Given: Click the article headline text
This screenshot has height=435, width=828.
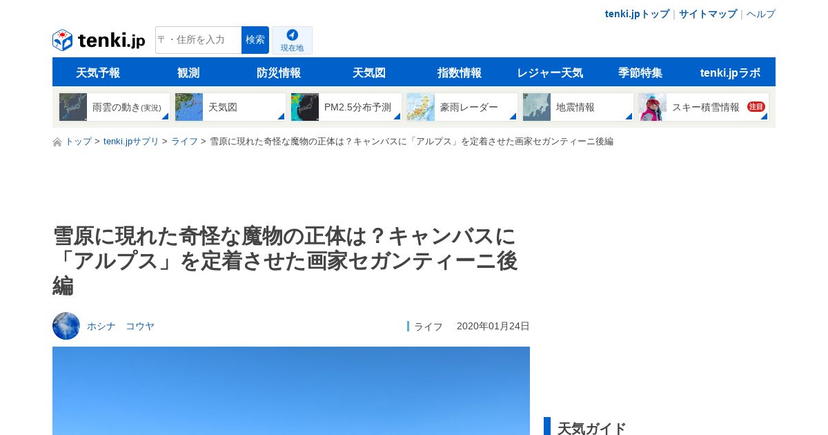Looking at the screenshot, I should [x=285, y=261].
